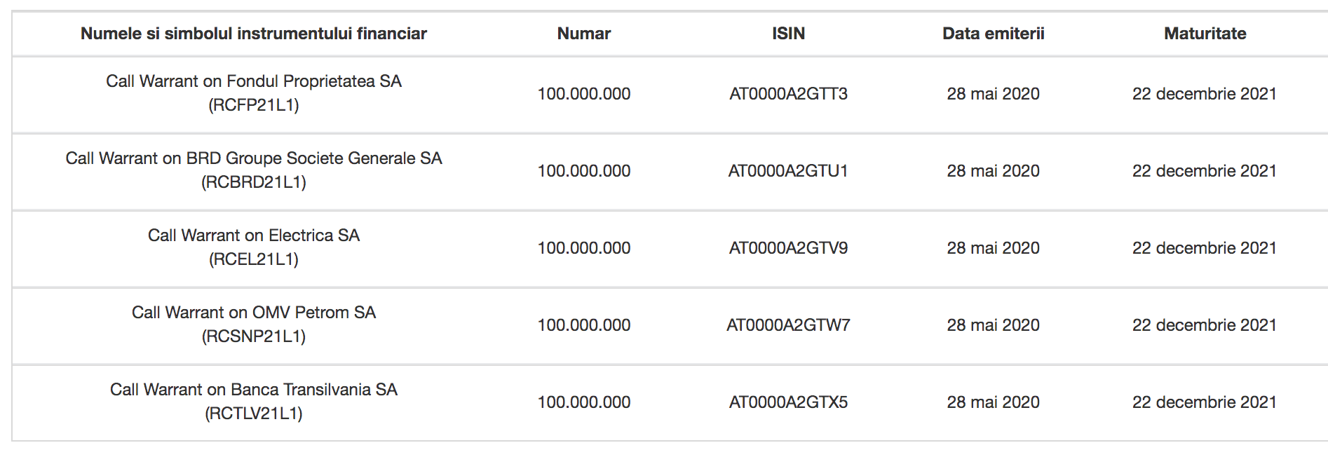Screen dimensions: 1328x450
Task: Select Call Warrant on Electrica SA
Action: click(x=254, y=236)
